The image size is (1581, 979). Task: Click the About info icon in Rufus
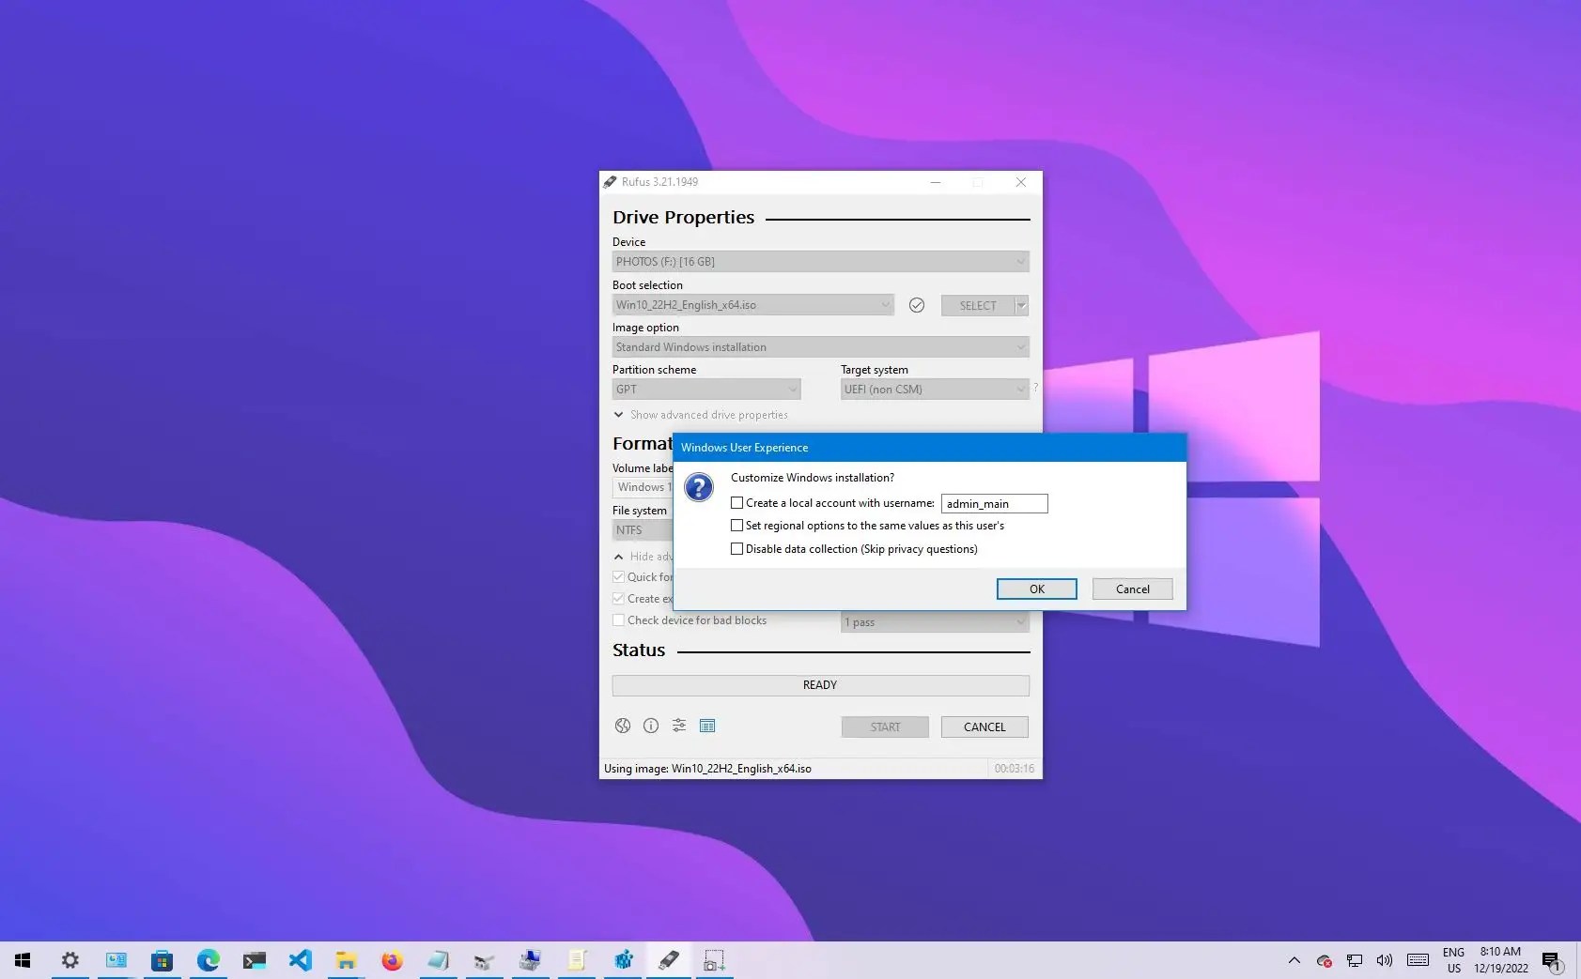pos(651,726)
